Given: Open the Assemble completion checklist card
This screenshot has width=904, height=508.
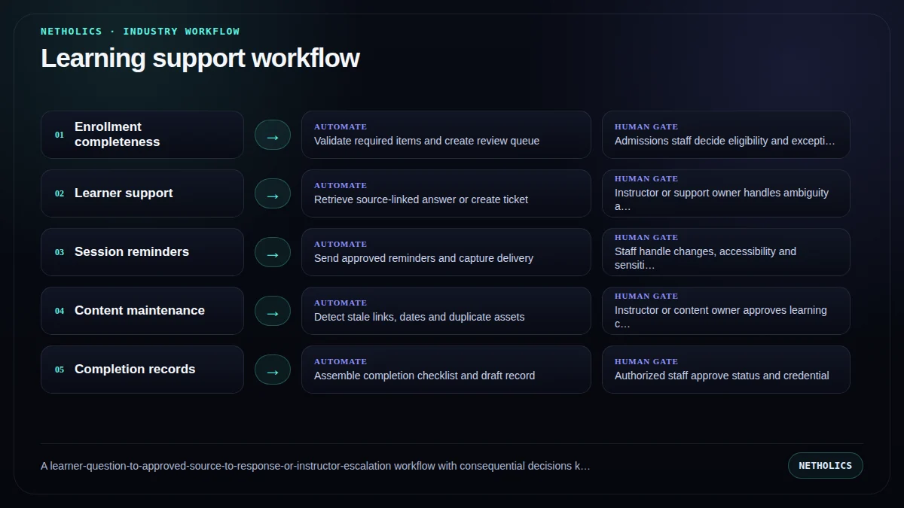Looking at the screenshot, I should pyautogui.click(x=446, y=370).
